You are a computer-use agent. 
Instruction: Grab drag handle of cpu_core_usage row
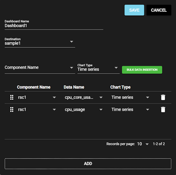12,97
